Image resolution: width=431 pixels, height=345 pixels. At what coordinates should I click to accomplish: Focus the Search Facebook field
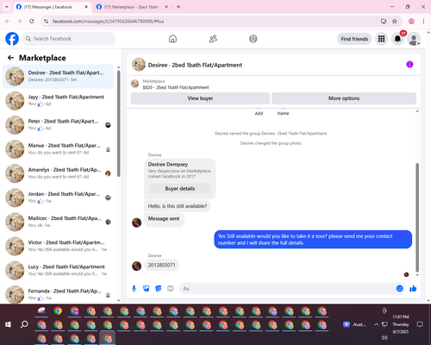coord(69,39)
